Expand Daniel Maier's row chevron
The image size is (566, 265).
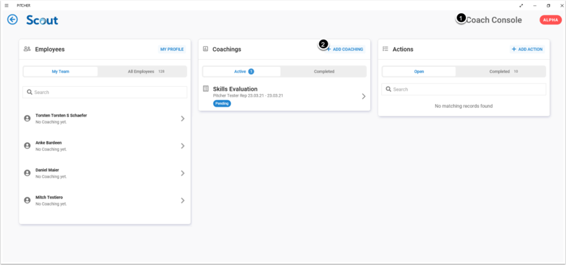point(183,173)
